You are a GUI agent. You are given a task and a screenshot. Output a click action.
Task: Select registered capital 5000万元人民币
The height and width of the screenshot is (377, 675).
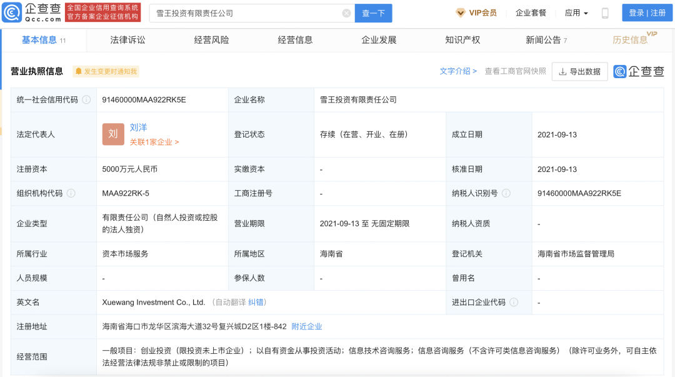(129, 169)
